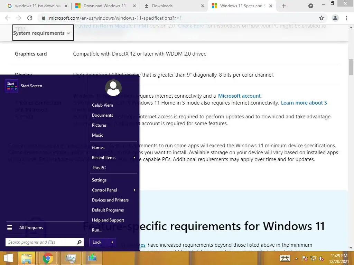Click the user account avatar picture
This screenshot has height=265, width=354.
(113, 88)
